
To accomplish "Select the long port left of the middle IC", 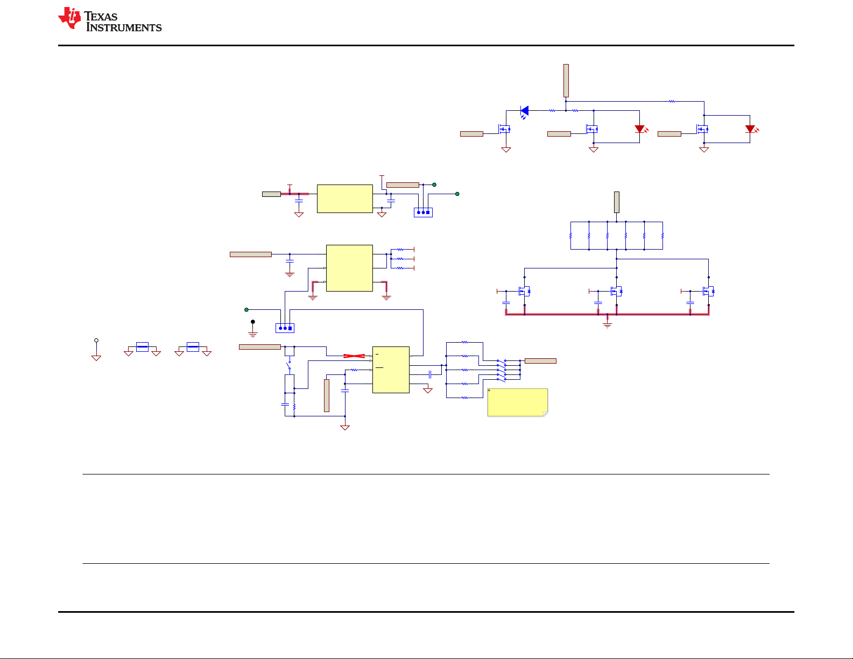I will [251, 254].
